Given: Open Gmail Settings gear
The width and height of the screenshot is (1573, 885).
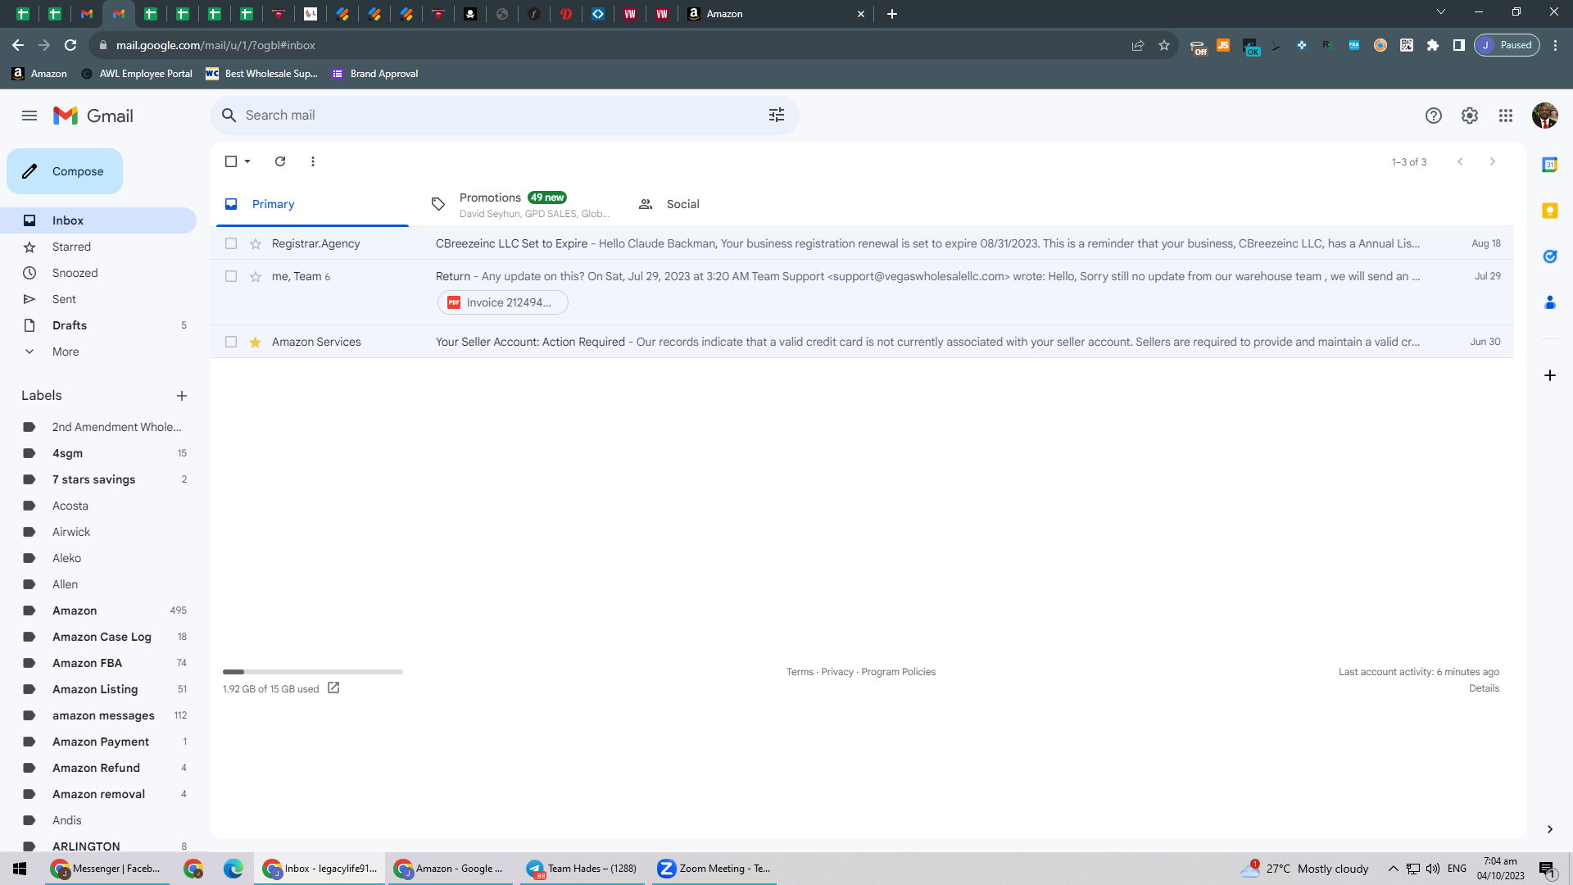Looking at the screenshot, I should pos(1470,116).
